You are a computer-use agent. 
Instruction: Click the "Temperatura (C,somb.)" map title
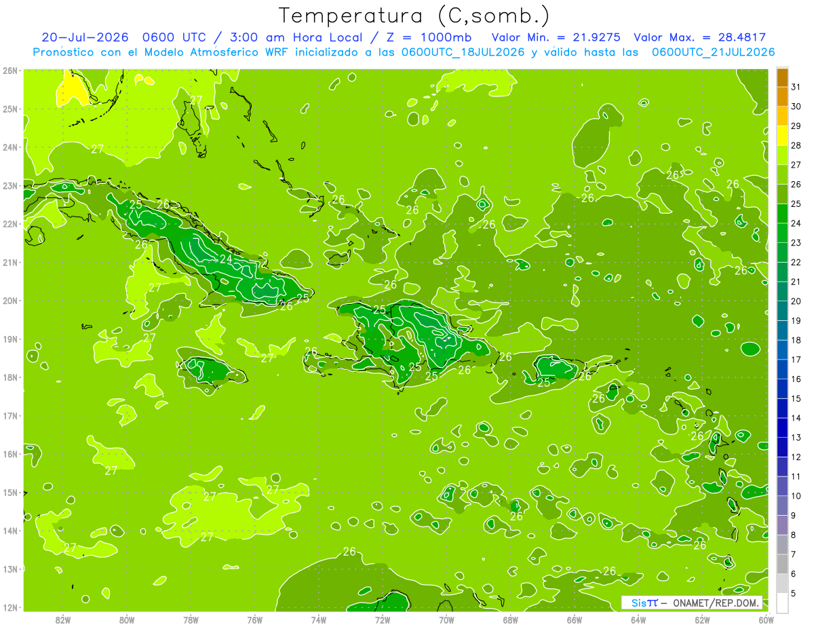414,16
